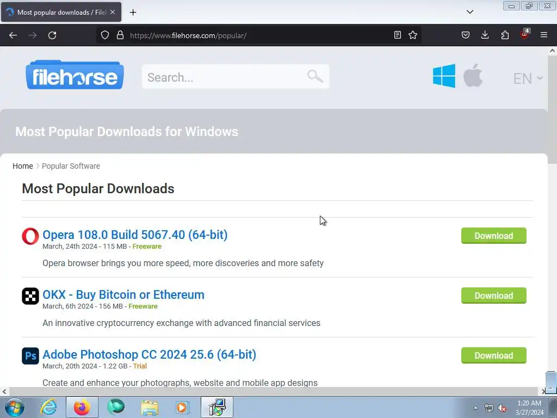Image resolution: width=557 pixels, height=418 pixels.
Task: Open File Explorer from taskbar
Action: point(150,407)
